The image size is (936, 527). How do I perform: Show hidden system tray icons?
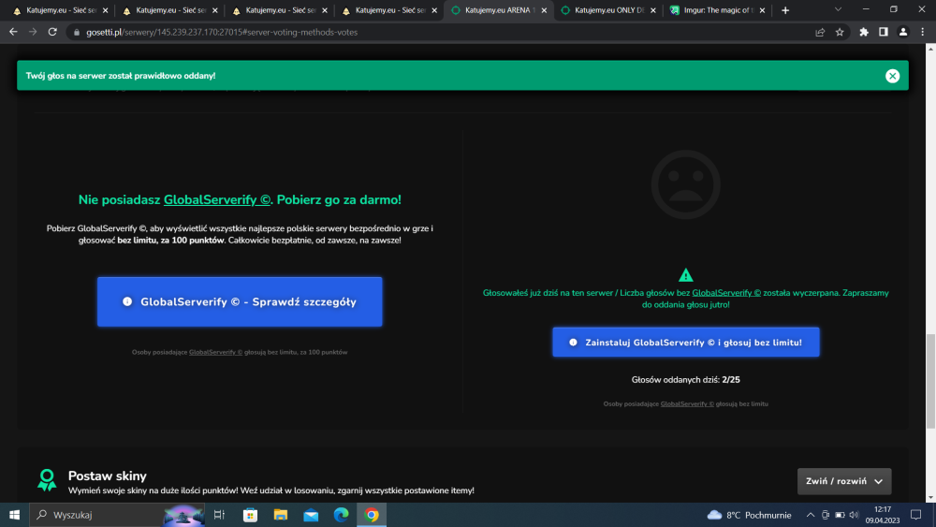pyautogui.click(x=810, y=515)
